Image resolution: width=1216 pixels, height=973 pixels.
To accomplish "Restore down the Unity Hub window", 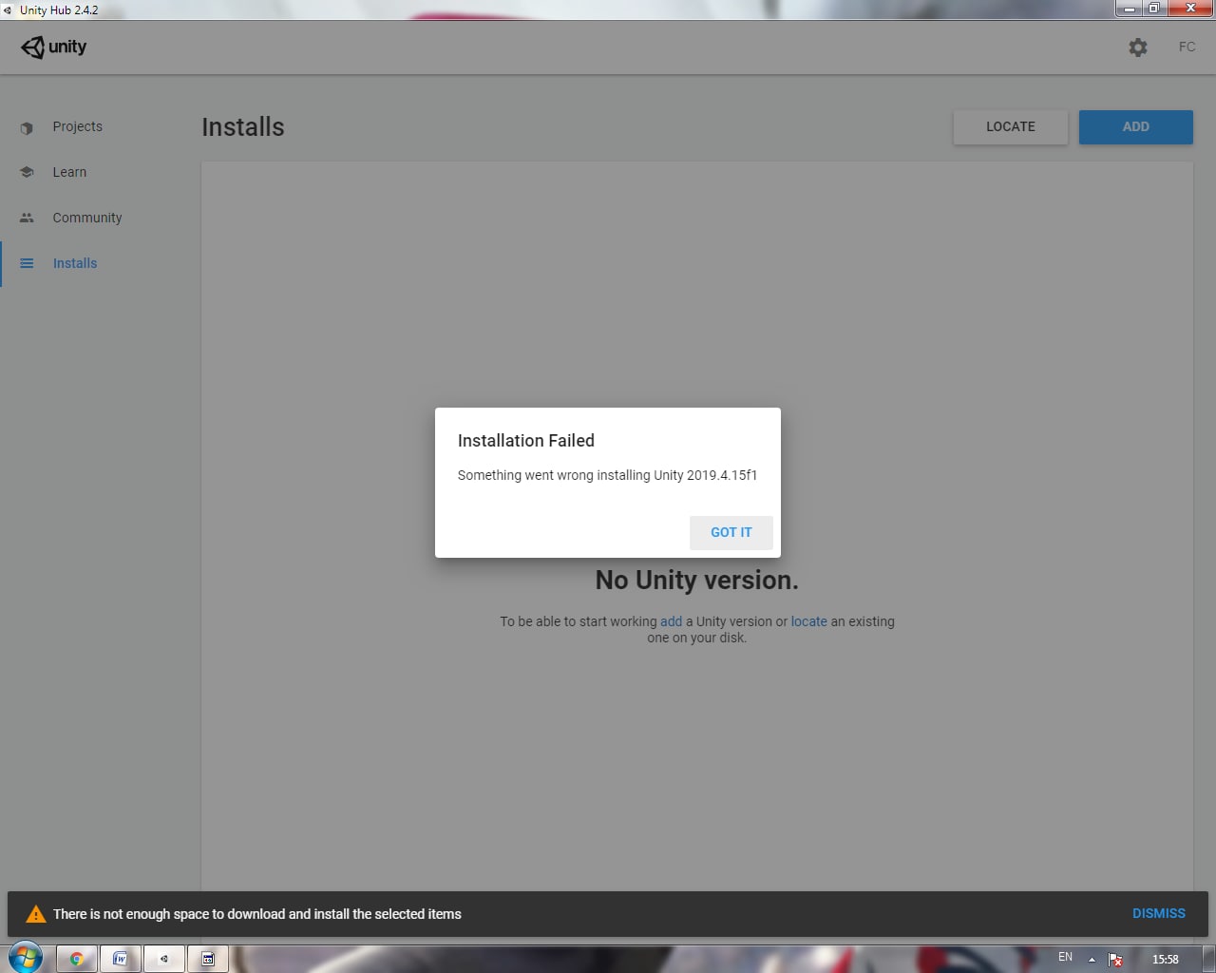I will click(x=1154, y=9).
